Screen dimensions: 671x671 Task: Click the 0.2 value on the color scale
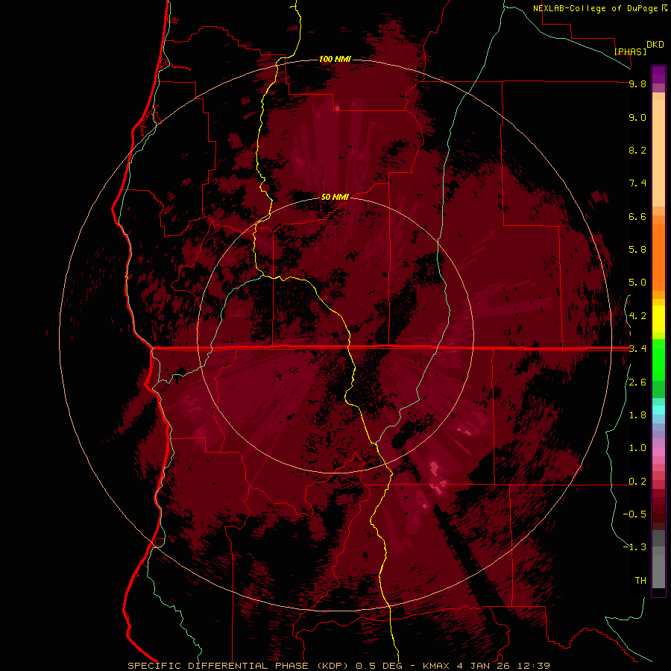(x=637, y=482)
